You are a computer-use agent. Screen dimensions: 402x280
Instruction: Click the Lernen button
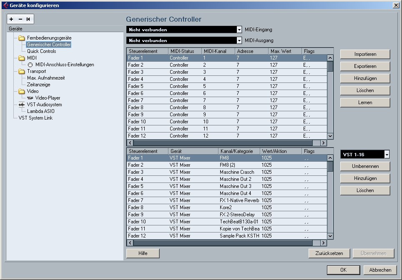365,102
